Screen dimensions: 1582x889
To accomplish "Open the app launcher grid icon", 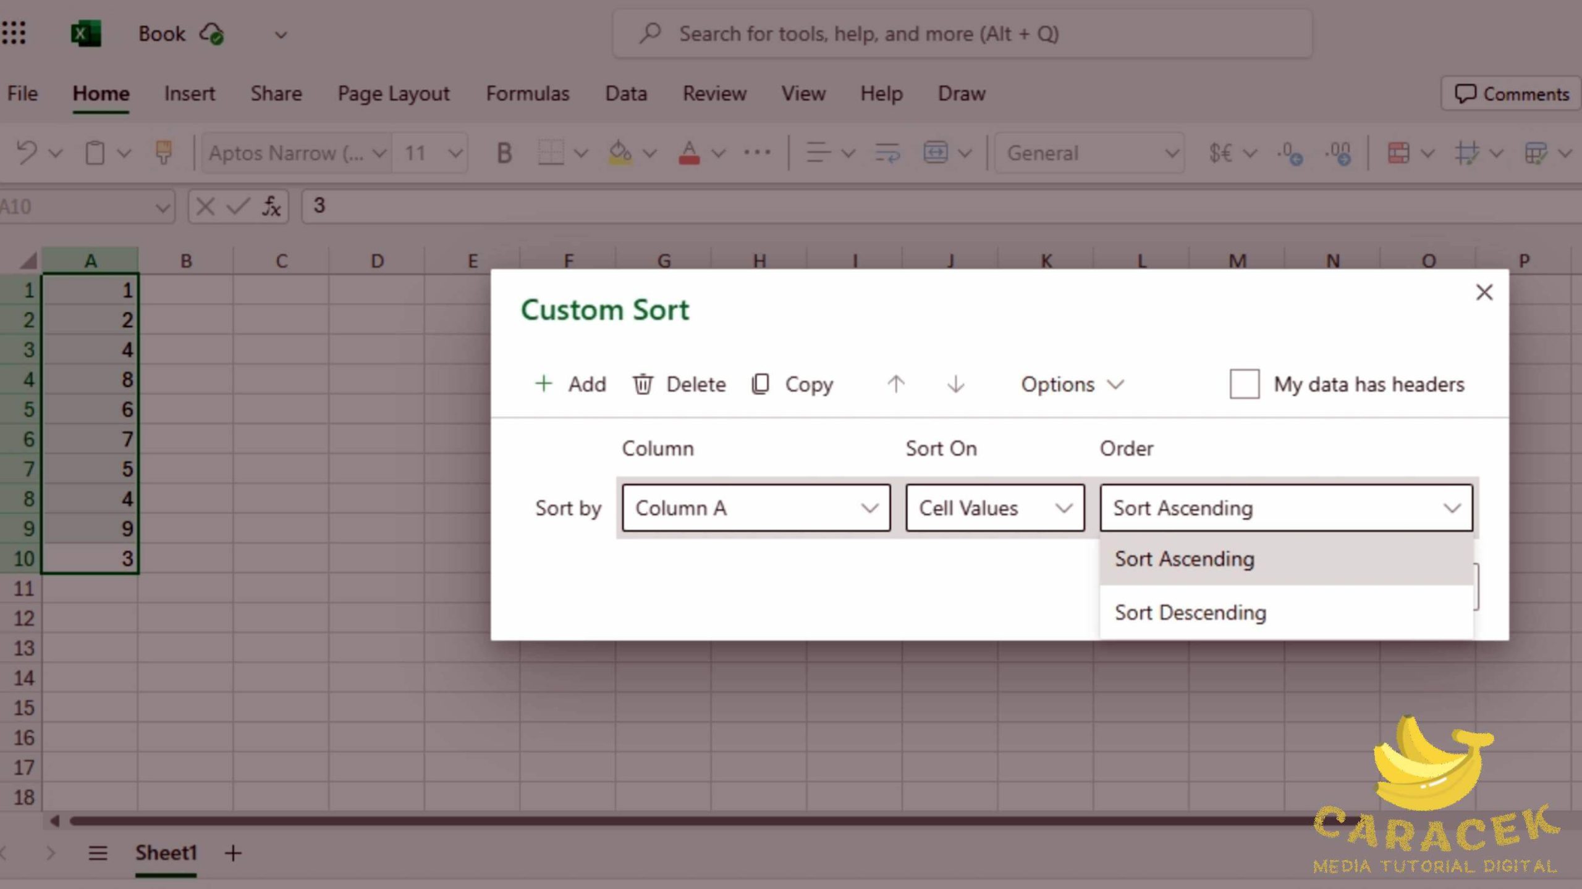I will [x=14, y=33].
